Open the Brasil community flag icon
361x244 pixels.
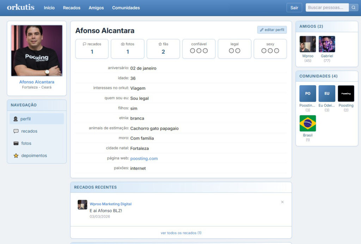click(x=307, y=123)
